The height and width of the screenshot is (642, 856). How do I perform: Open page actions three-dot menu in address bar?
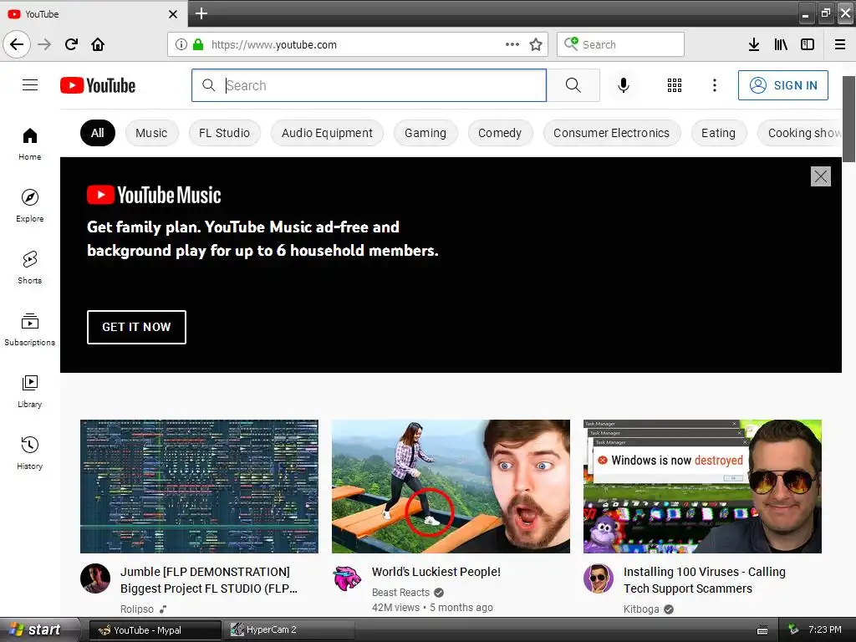pyautogui.click(x=512, y=44)
